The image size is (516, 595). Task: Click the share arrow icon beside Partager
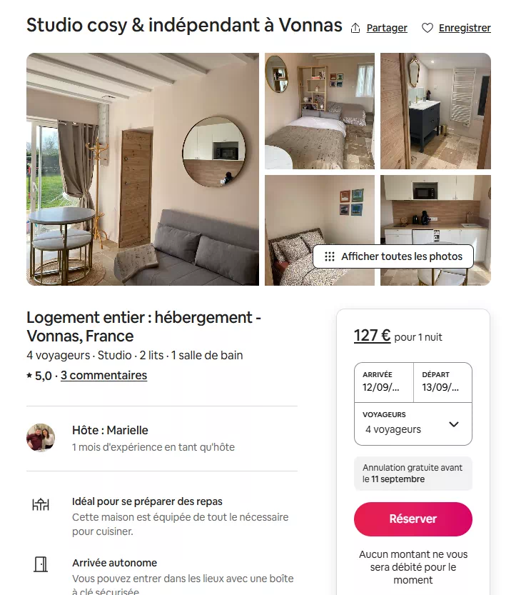355,28
